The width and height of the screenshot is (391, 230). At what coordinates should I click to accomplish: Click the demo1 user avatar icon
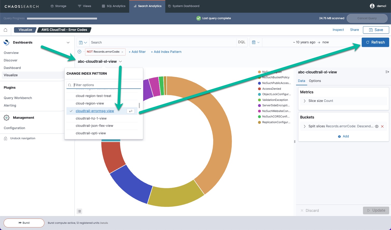(372, 6)
